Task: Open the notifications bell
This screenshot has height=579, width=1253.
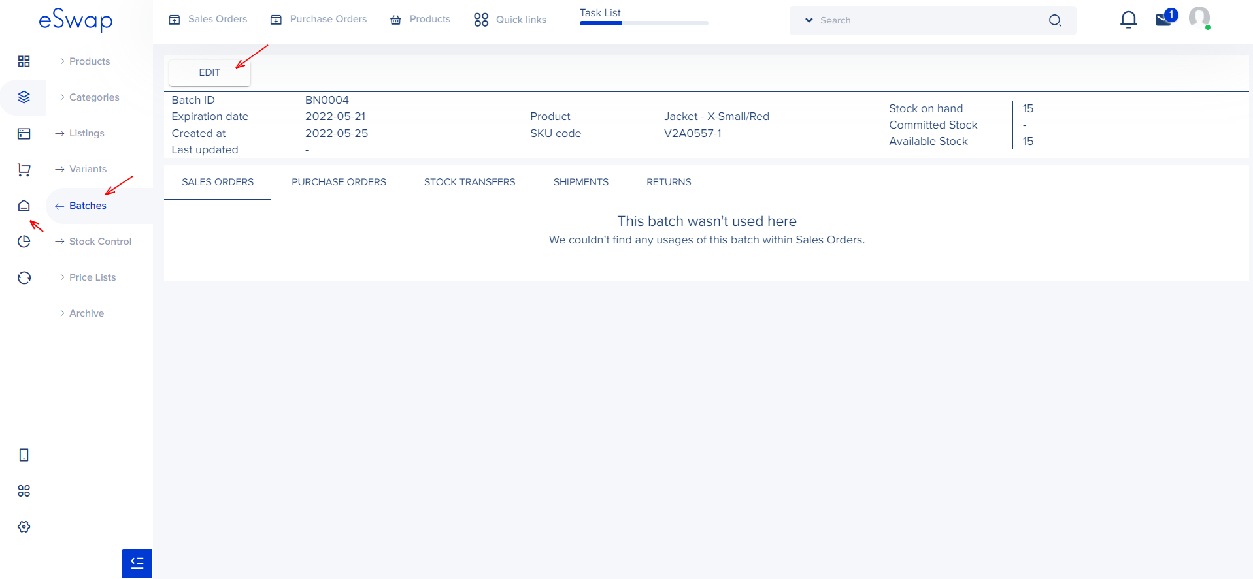Action: [1128, 20]
